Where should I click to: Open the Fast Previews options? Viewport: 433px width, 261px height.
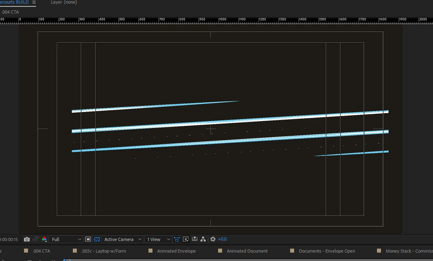point(186,239)
